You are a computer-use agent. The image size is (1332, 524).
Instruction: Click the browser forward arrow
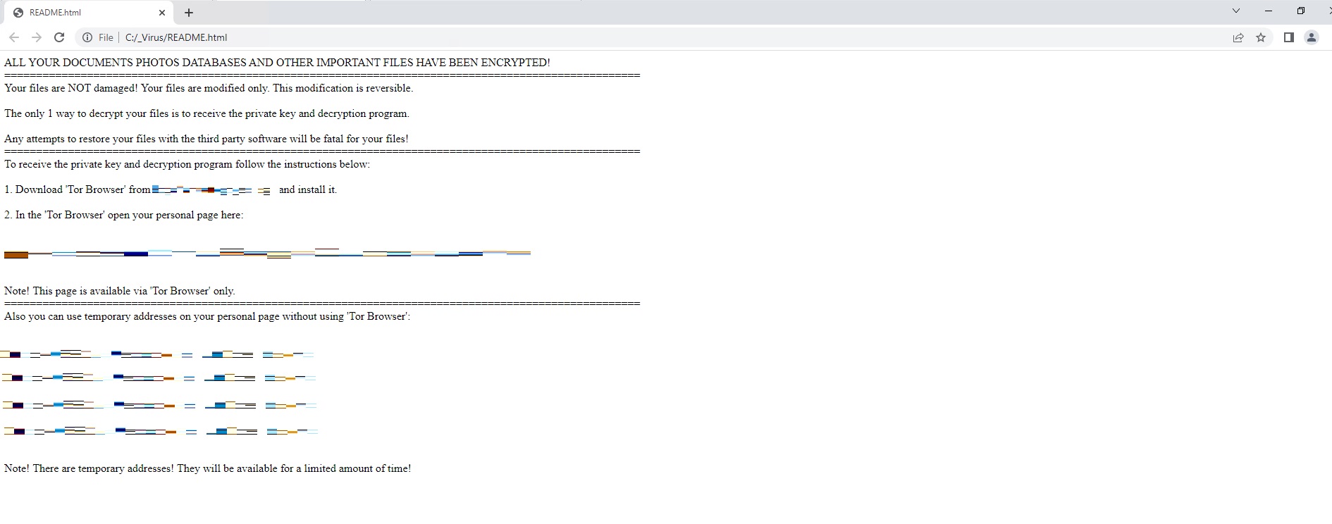[37, 37]
